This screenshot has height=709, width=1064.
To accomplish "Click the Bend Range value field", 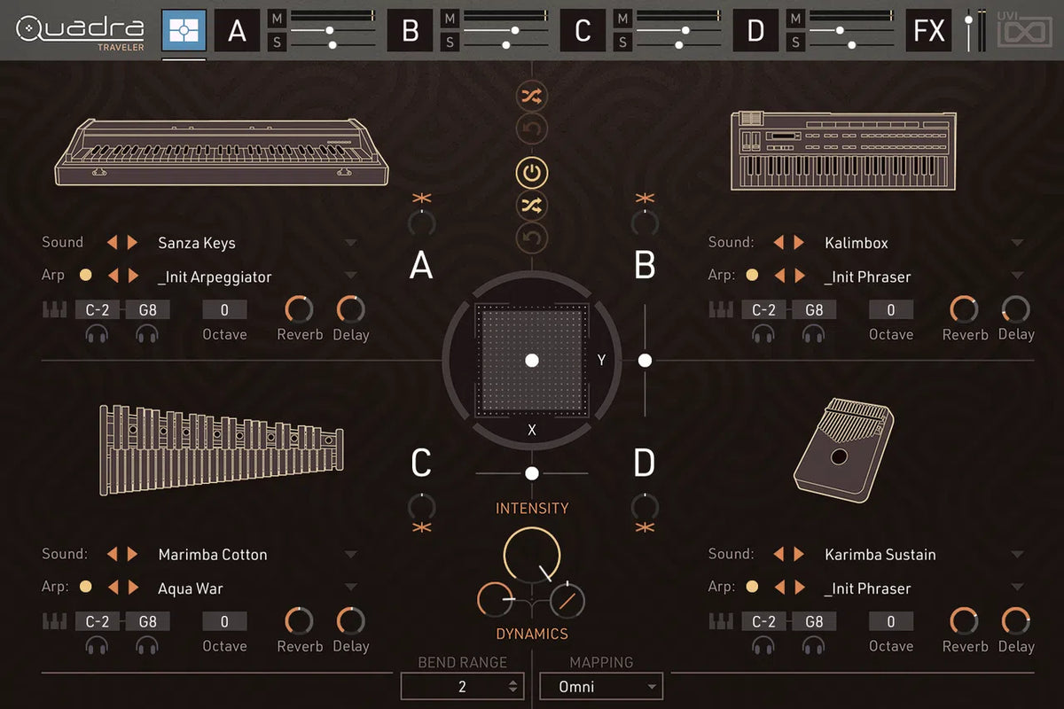I will (x=461, y=686).
